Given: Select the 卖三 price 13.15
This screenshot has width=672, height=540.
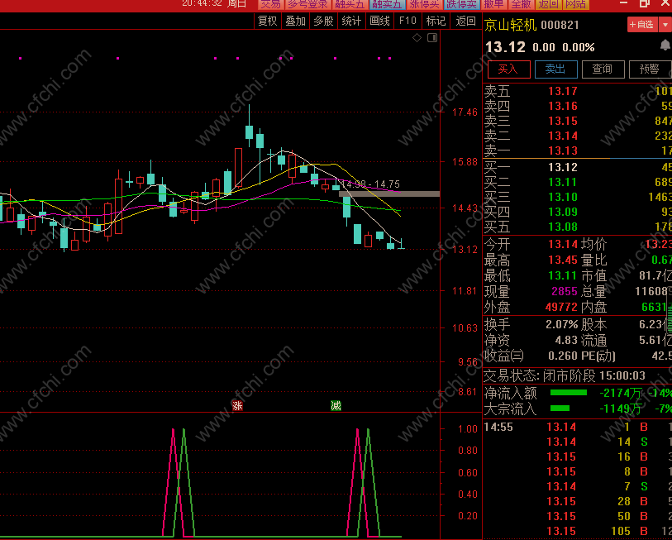Looking at the screenshot, I should [x=563, y=121].
